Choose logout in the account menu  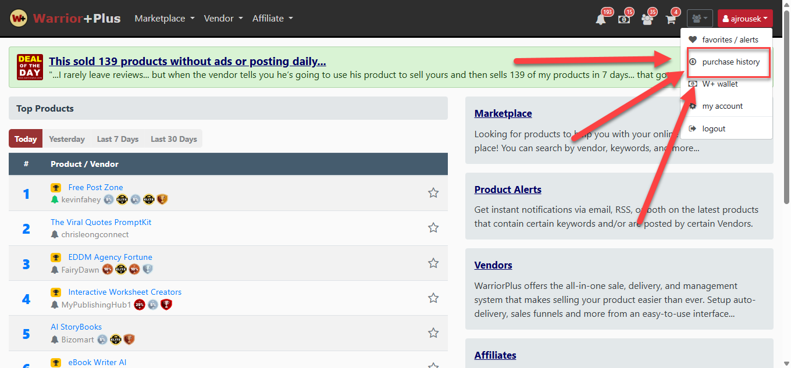pos(726,128)
